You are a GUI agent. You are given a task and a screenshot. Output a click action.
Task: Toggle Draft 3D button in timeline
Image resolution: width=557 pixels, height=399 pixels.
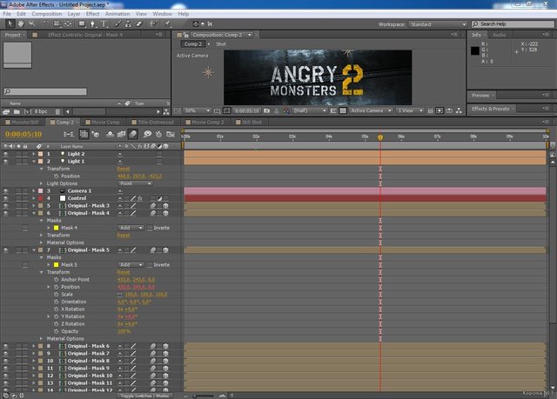coord(96,134)
